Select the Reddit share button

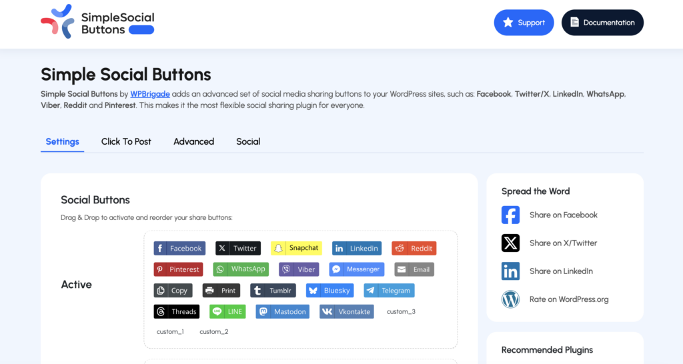point(414,248)
